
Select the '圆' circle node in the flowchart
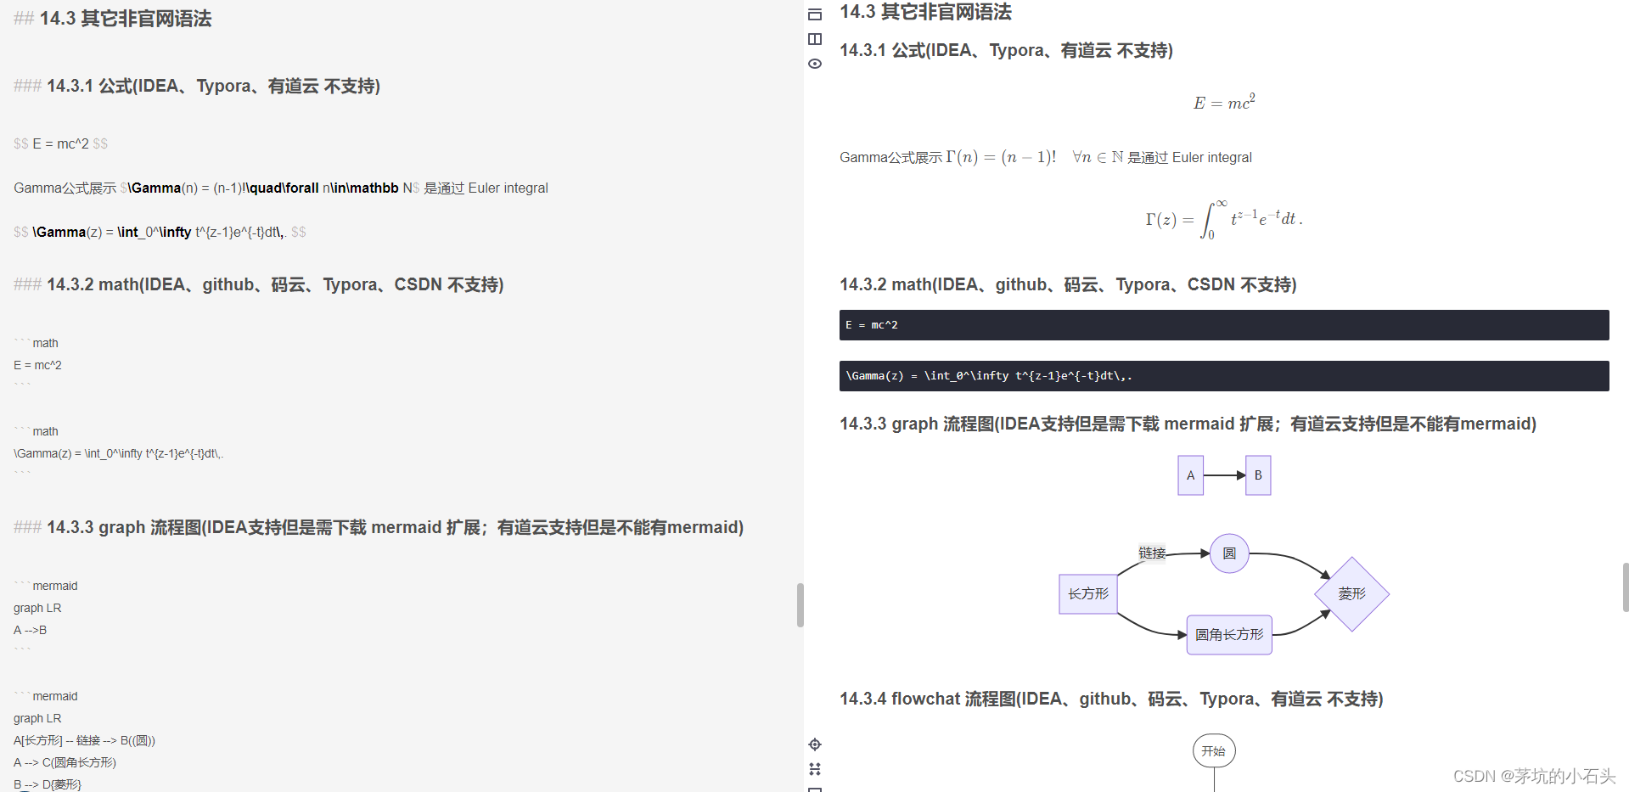[x=1229, y=553]
